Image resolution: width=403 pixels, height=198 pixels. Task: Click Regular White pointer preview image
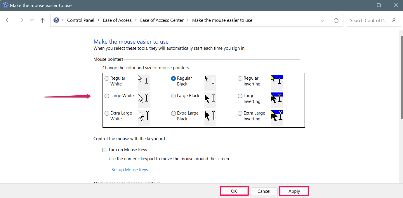pyautogui.click(x=144, y=83)
